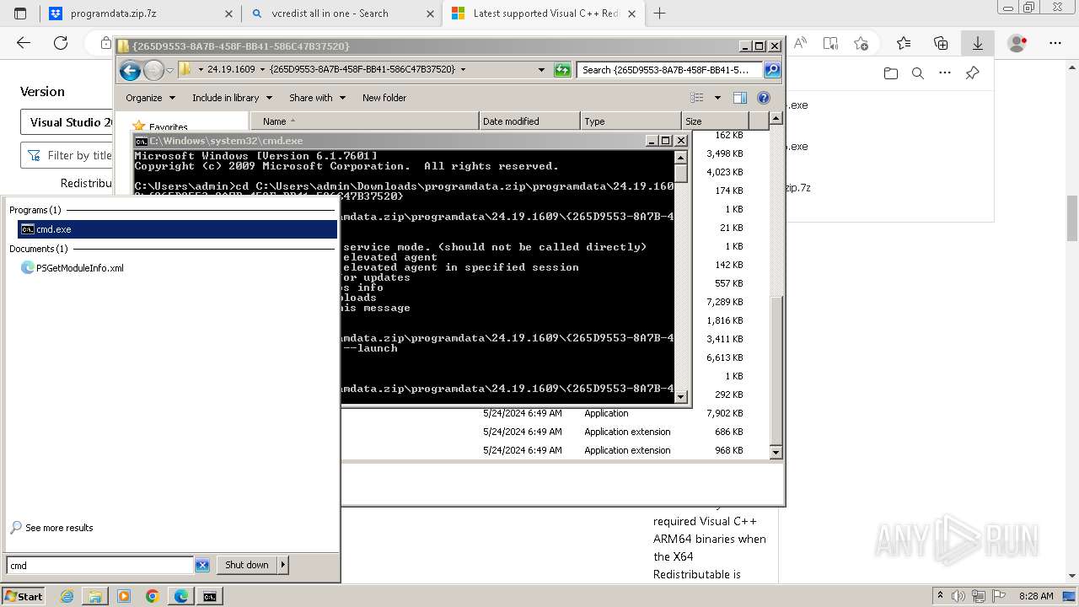Open Version Visual Studio dropdown
The height and width of the screenshot is (607, 1079).
click(67, 122)
